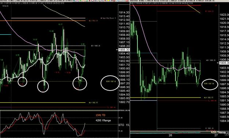
Task: Select the 1913.40 price axis label
Action: click(124, 16)
